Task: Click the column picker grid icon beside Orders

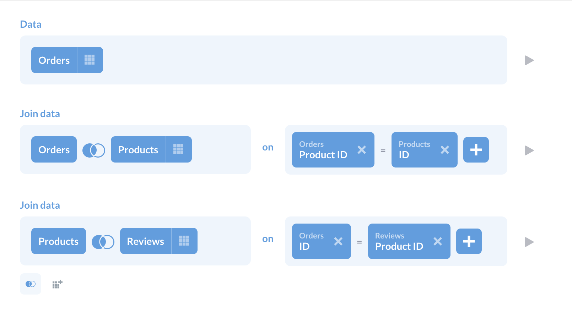Action: [x=90, y=60]
